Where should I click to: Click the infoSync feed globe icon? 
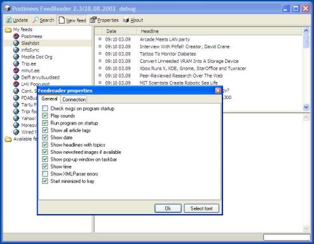16,50
